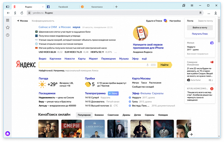Screen dimensions: 224x142
Task: Open the downloads arrow icon
Action: (x=216, y=13)
